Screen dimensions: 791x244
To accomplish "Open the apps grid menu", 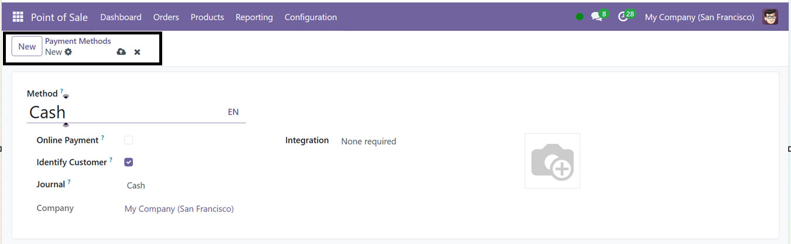I will [x=18, y=17].
